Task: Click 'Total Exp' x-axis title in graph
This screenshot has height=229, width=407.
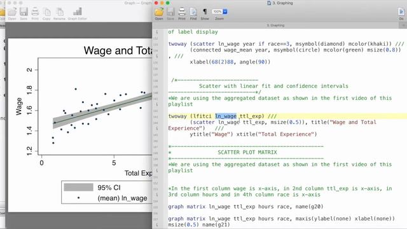Action: [x=139, y=173]
